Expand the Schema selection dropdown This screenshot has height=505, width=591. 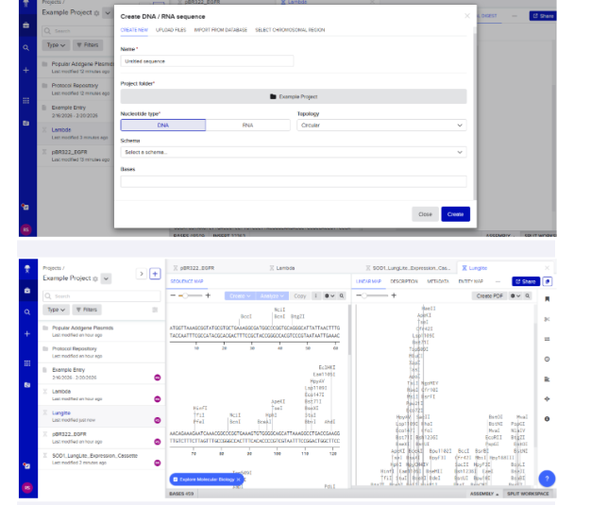(x=293, y=152)
